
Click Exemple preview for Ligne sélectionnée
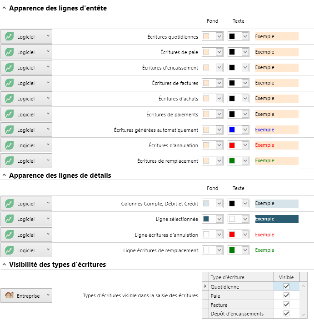tap(277, 219)
